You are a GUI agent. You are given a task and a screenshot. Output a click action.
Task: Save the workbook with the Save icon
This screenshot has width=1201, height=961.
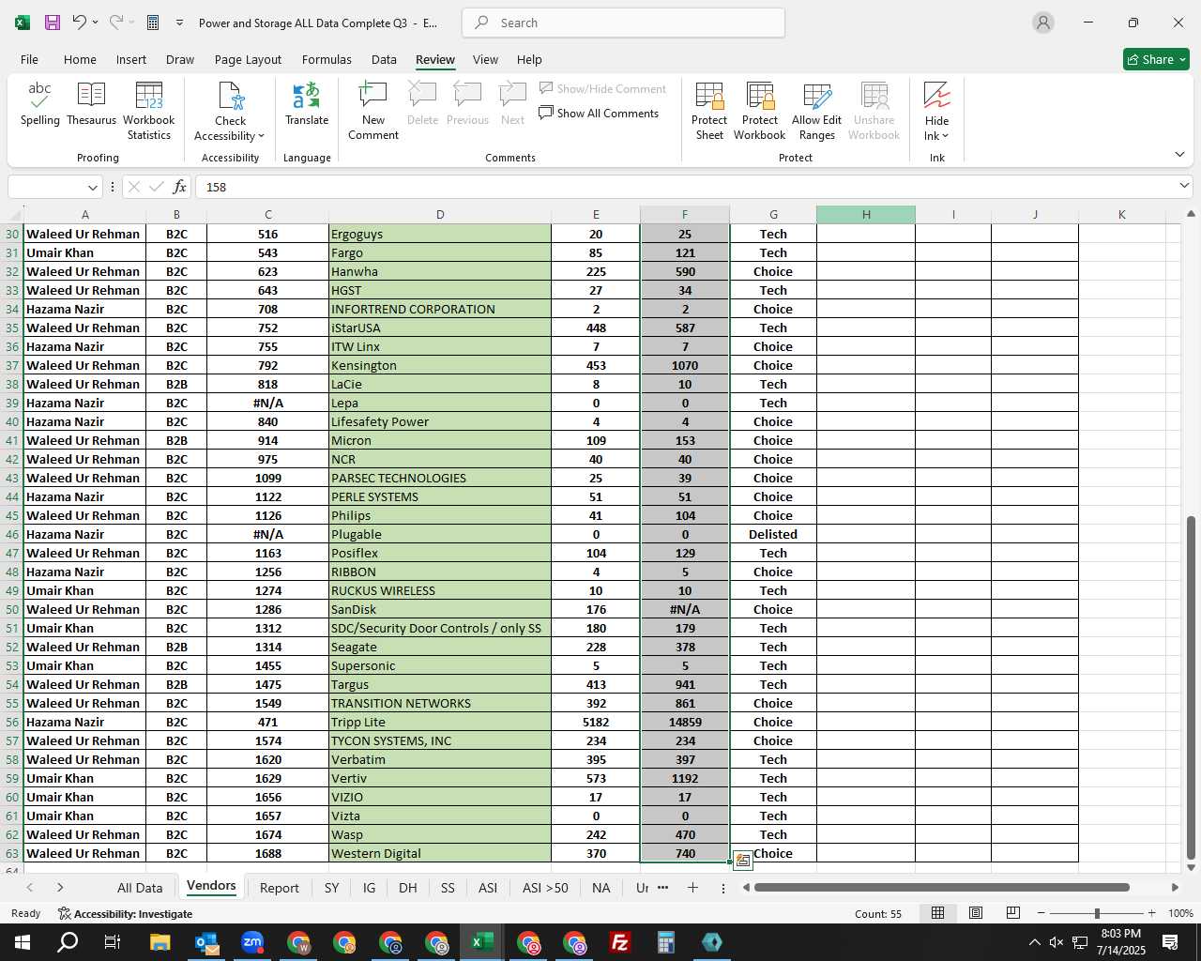click(53, 23)
